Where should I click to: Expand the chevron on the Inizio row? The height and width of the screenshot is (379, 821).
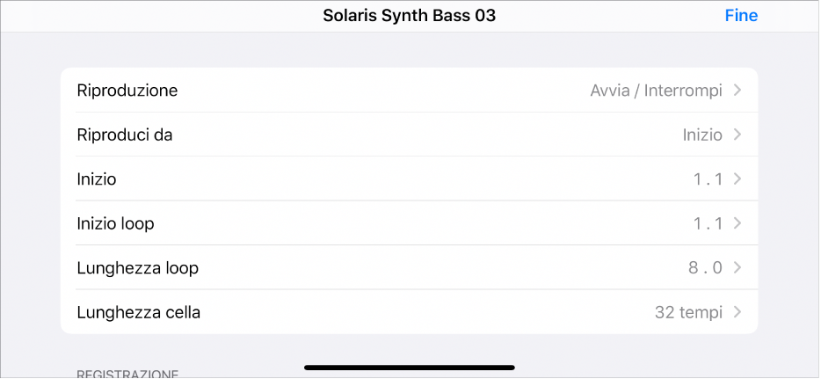(737, 179)
